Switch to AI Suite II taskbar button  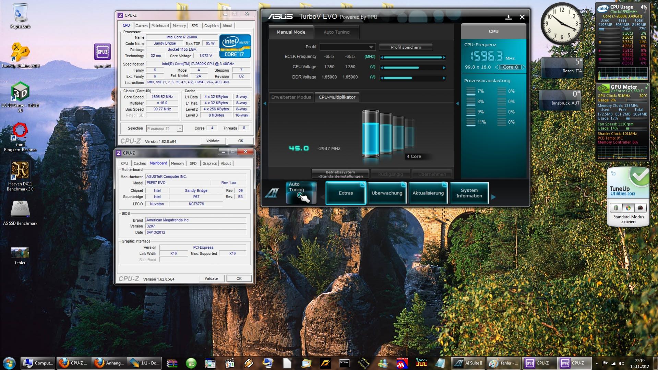(468, 363)
